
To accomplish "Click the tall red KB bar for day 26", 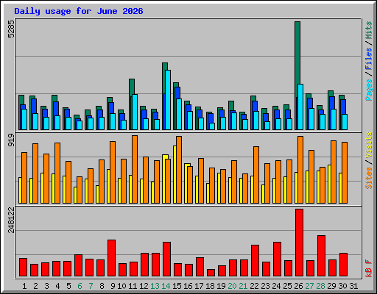I will tap(300, 243).
